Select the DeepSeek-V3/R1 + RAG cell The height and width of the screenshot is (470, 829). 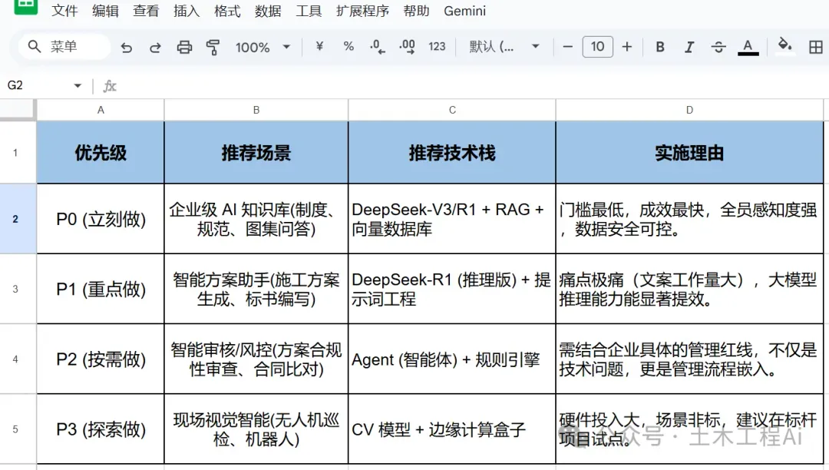click(452, 219)
